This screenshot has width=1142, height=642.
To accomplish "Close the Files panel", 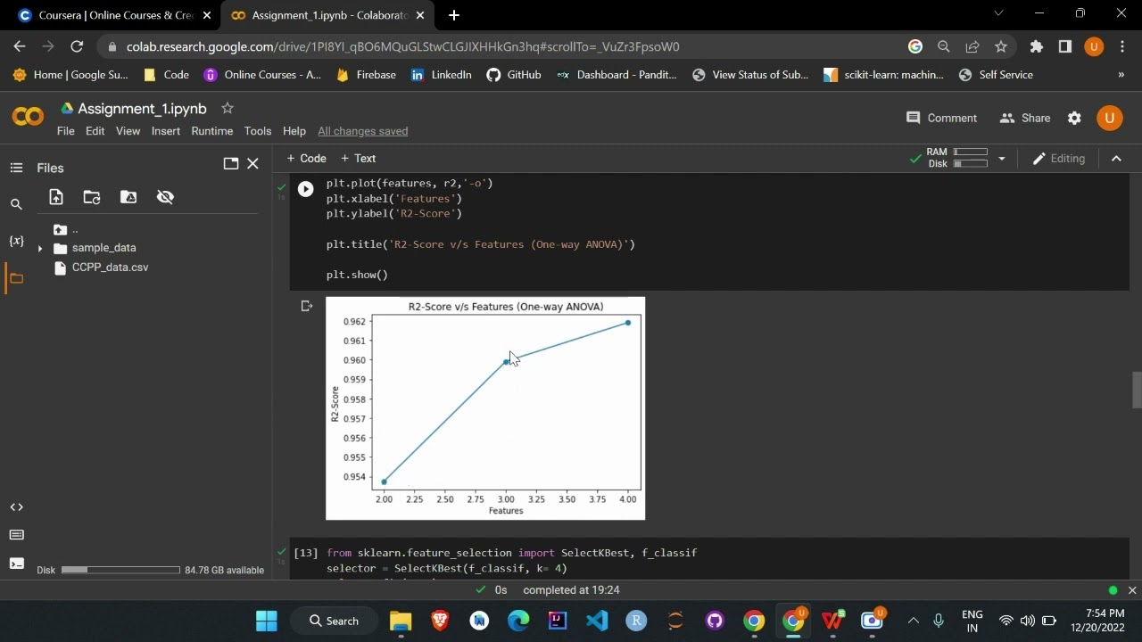I will [252, 163].
